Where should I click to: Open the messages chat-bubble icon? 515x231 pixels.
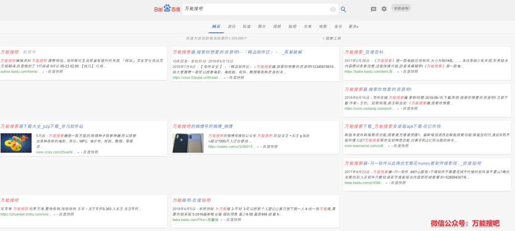click(x=373, y=9)
